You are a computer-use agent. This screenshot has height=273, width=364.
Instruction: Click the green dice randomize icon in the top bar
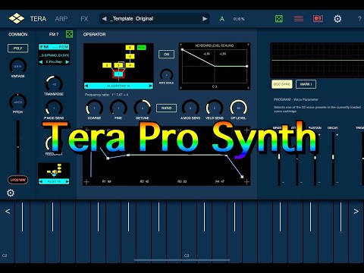[279, 19]
